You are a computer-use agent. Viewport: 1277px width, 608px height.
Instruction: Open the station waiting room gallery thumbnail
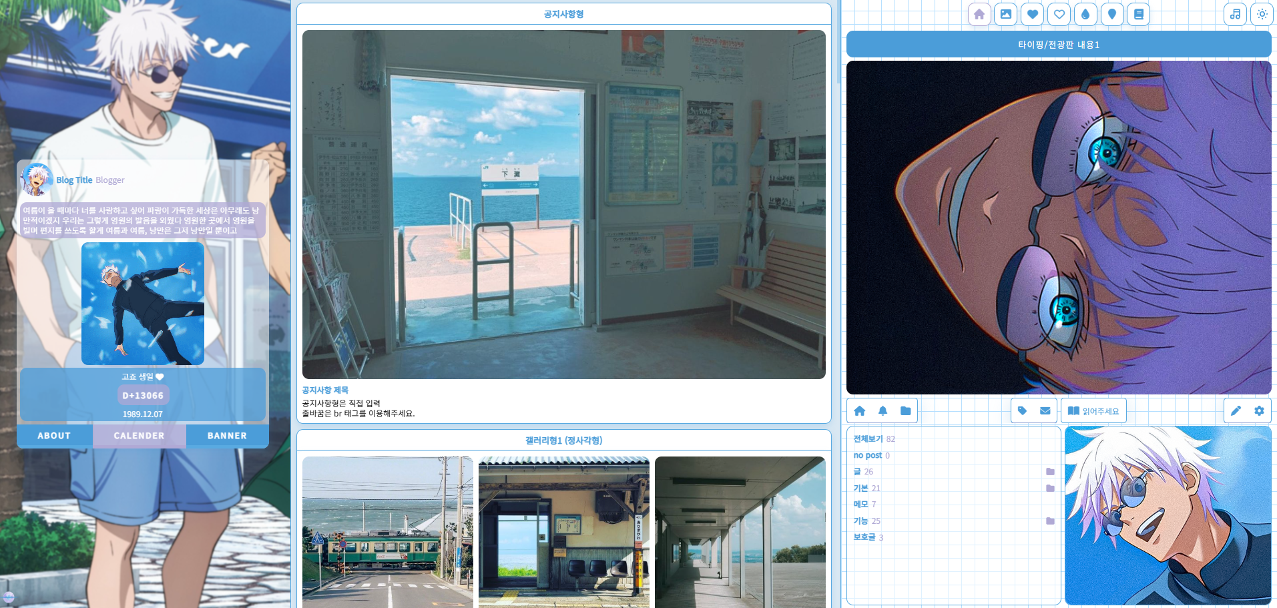tap(564, 532)
